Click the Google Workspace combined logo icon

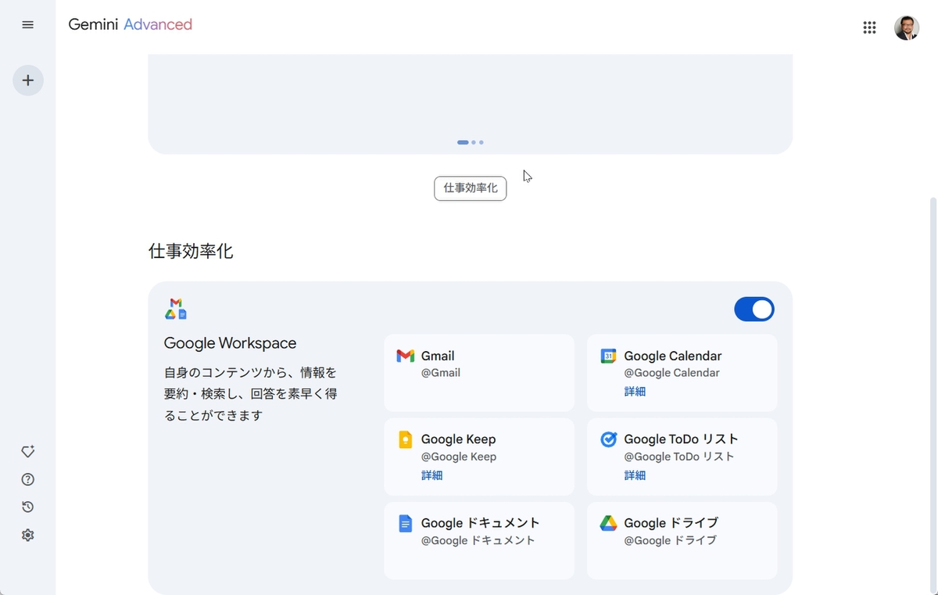click(x=176, y=309)
